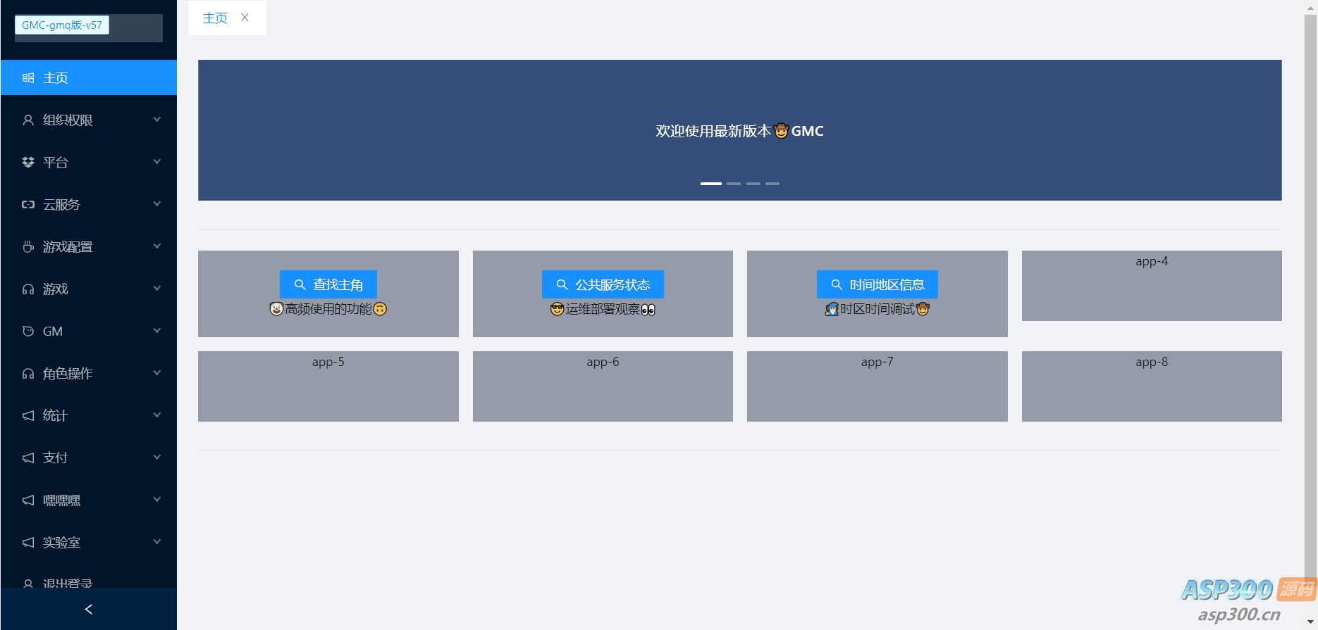Screen dimensions: 1318x630
Task: Click the 运维部署观察 caption
Action: 603,309
